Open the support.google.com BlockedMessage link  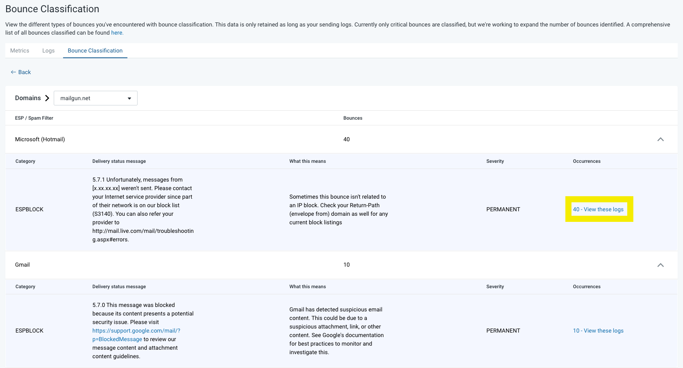click(136, 335)
